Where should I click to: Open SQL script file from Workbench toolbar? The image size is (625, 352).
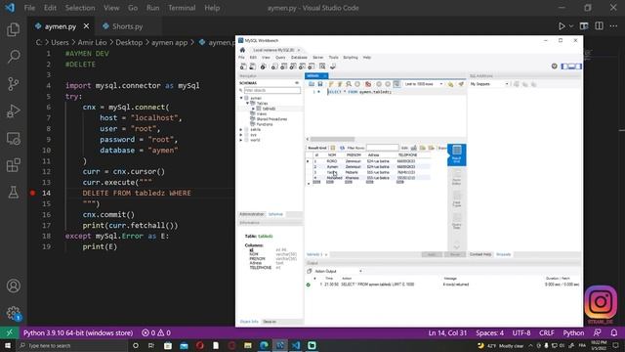252,66
